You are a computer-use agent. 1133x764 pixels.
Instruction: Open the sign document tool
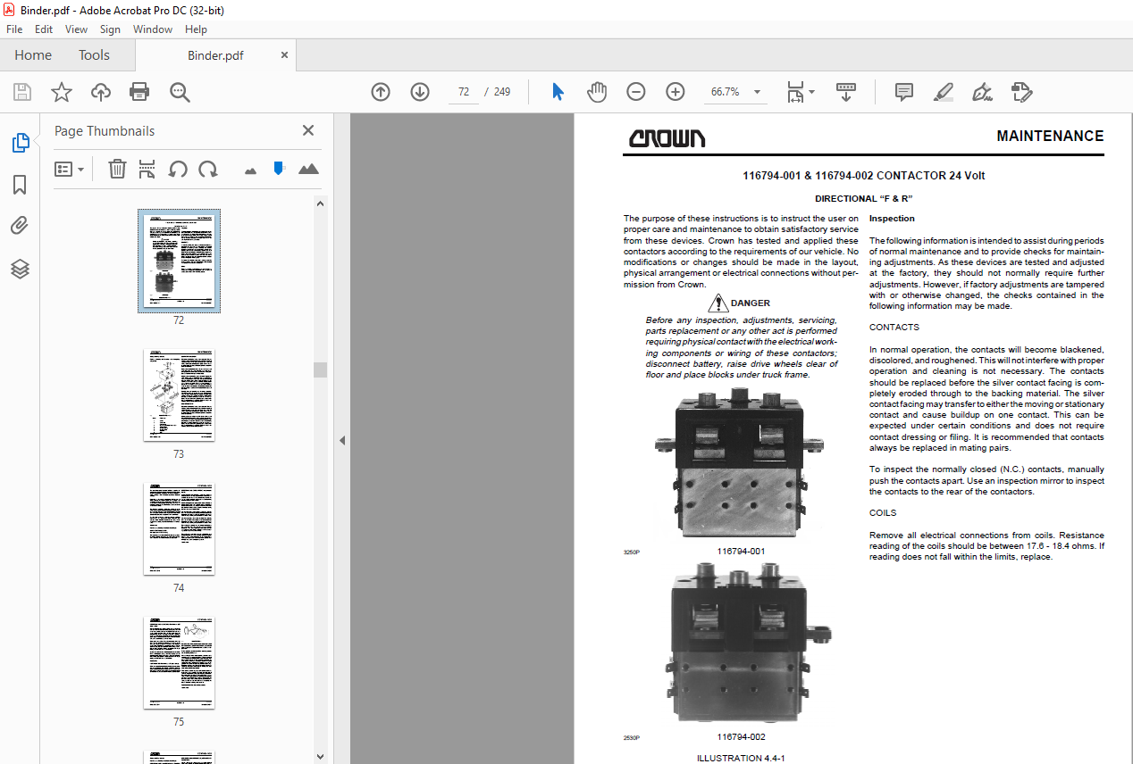983,92
